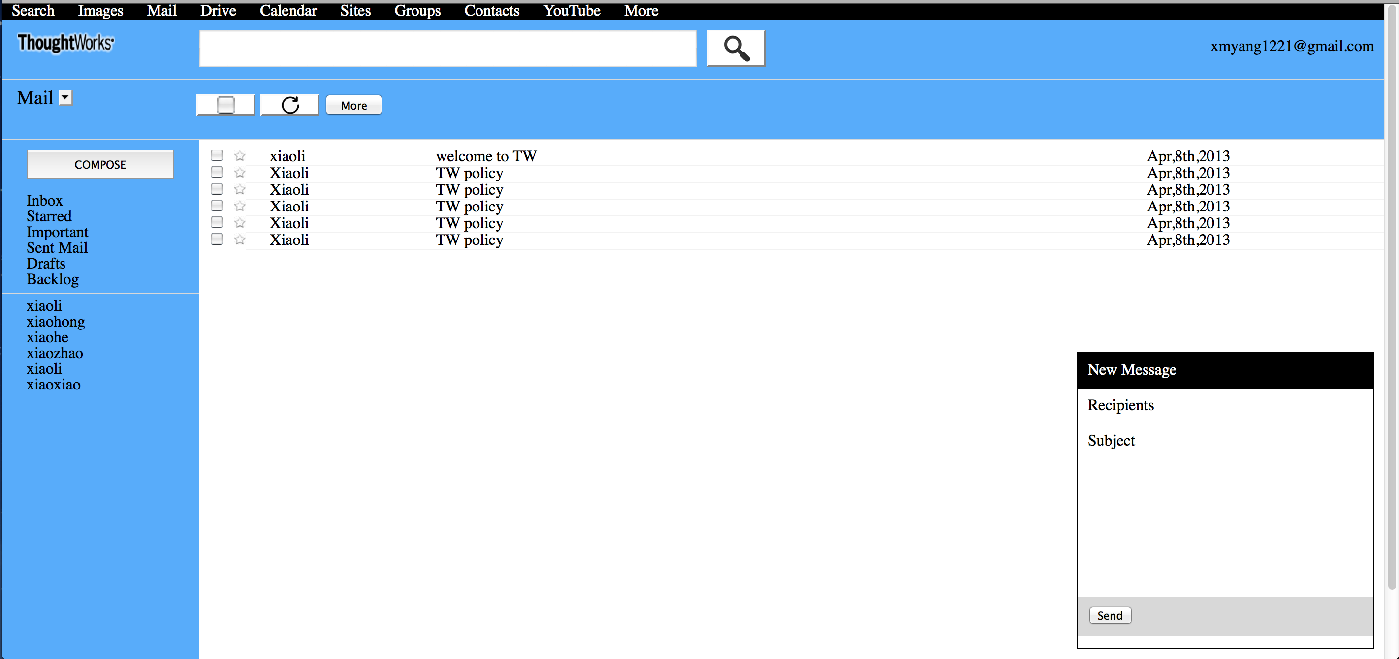This screenshot has height=659, width=1399.
Task: Click the magnifying glass search icon
Action: (735, 48)
